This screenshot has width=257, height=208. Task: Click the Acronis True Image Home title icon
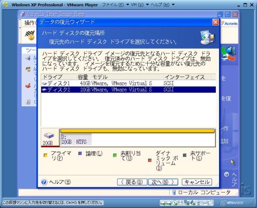coord(22,14)
